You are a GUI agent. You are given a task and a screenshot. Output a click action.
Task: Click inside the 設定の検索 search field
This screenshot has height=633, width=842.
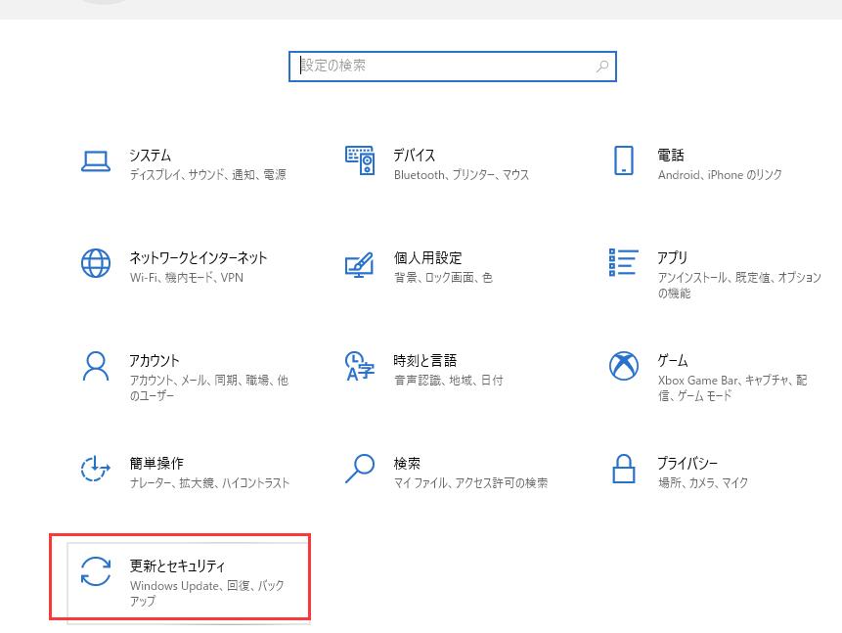440,66
